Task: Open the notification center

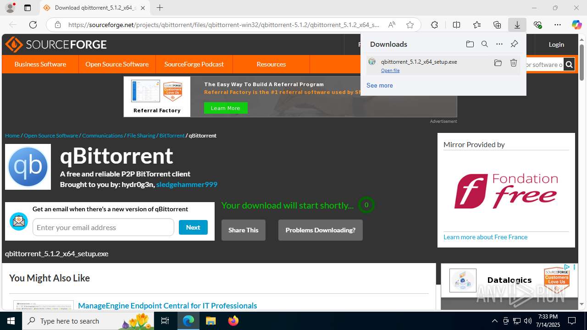Action: 572,321
